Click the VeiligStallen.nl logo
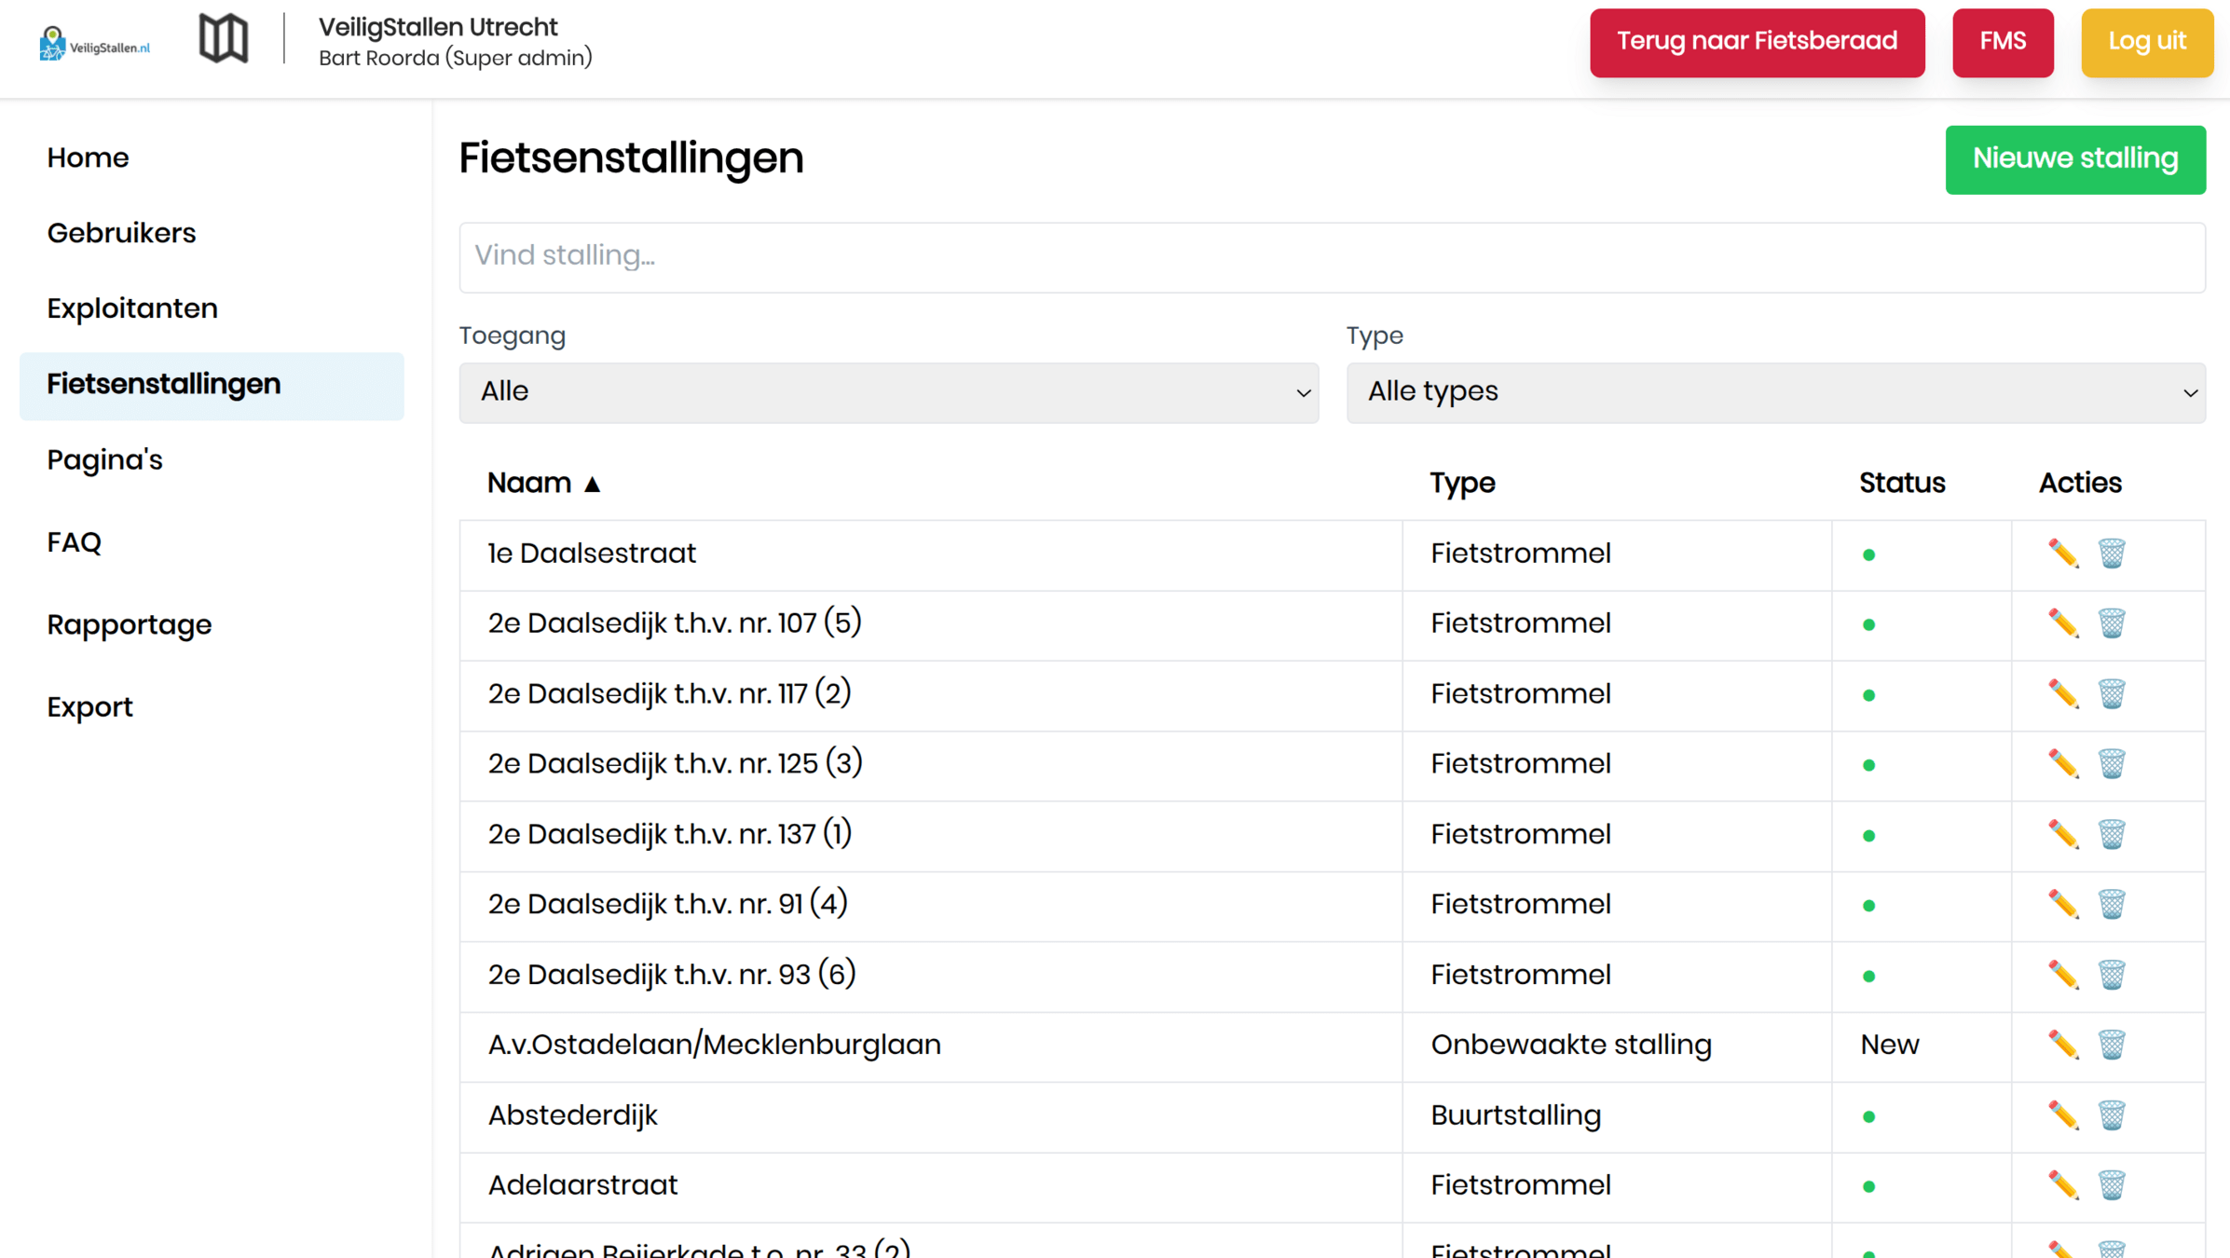Screen dimensions: 2230x1258 (94, 44)
